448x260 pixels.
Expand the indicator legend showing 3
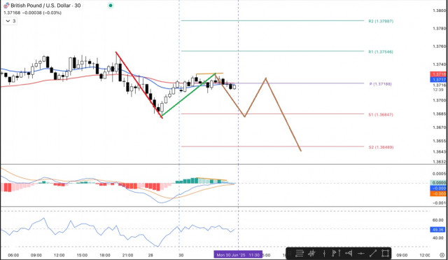[10, 21]
